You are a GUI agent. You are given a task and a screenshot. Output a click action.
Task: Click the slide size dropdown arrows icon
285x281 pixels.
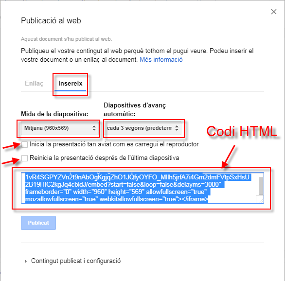pos(94,128)
